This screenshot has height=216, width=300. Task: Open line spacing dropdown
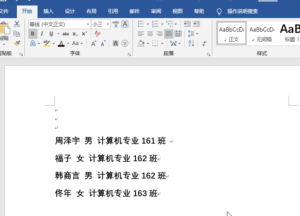(x=193, y=34)
